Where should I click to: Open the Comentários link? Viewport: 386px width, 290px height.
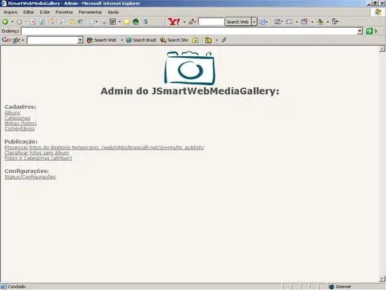click(x=19, y=129)
